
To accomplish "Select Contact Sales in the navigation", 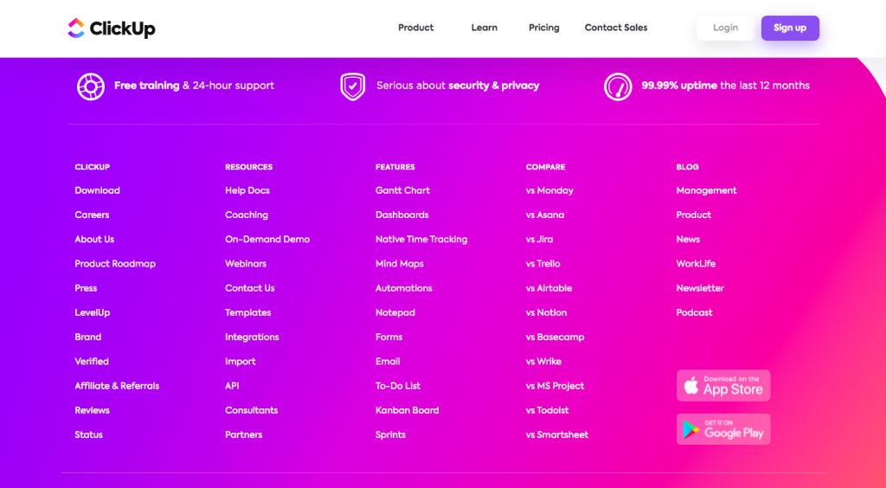I will [616, 28].
